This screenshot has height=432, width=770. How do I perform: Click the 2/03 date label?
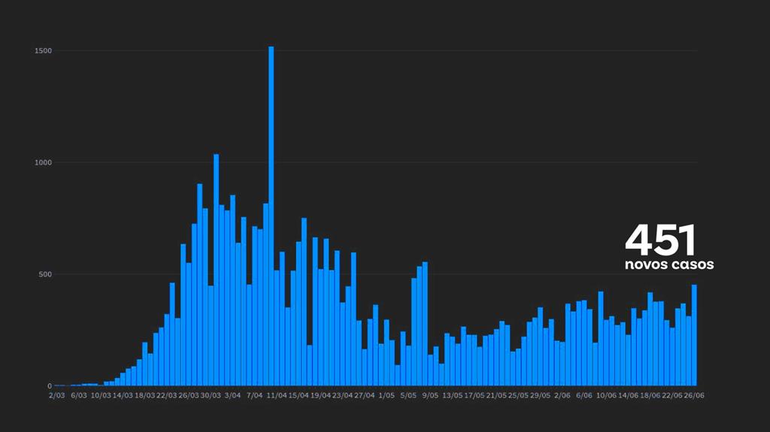(57, 395)
